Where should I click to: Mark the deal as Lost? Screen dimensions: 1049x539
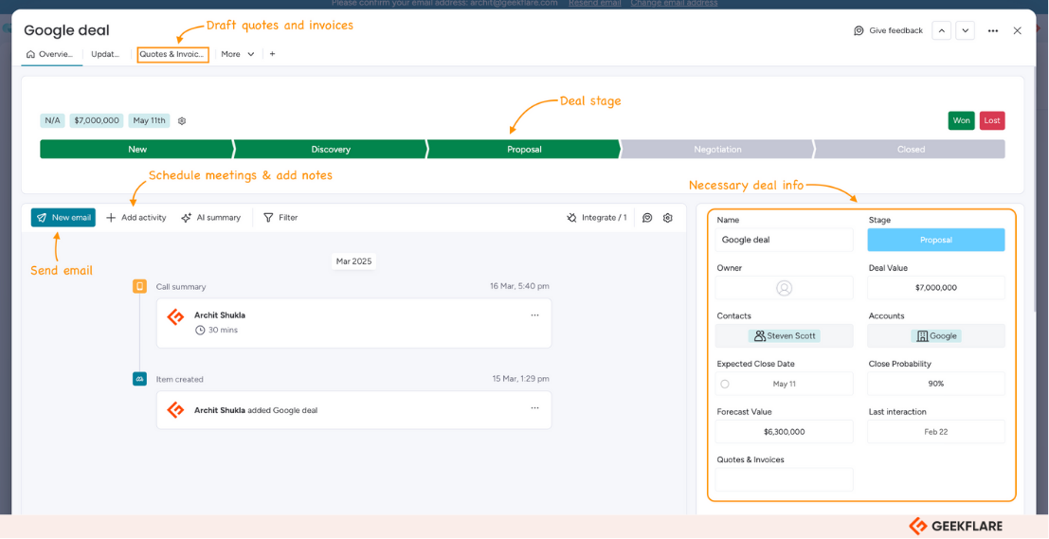991,121
